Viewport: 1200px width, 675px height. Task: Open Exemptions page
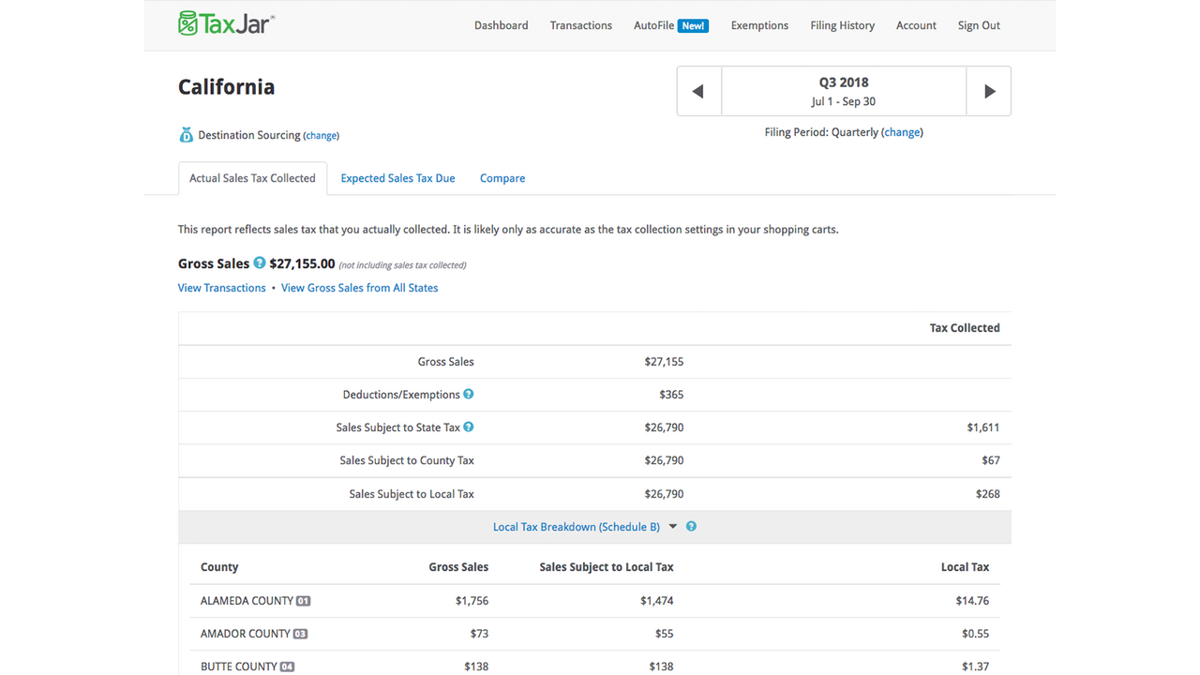759,25
